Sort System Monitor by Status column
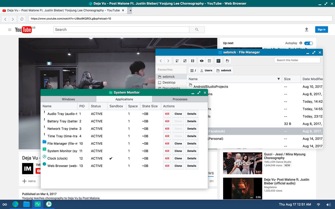The height and width of the screenshot is (209, 335). click(x=98, y=106)
